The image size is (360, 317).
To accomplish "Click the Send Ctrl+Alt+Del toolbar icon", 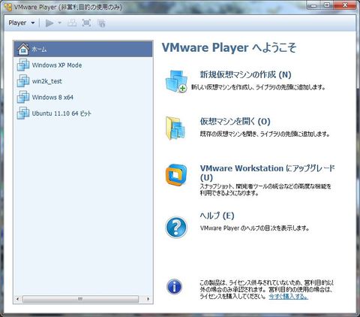I will pyautogui.click(x=72, y=23).
